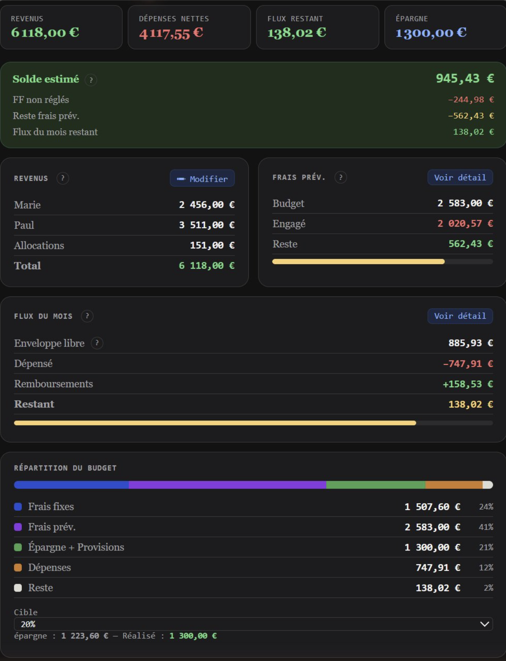
Task: Click the 41% percentage for Frais prév.
Action: click(486, 527)
